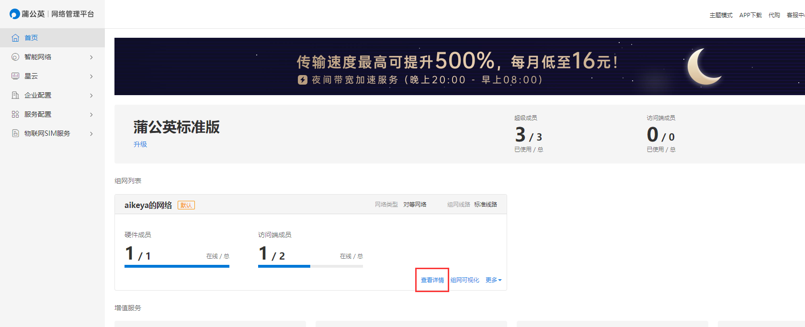805x327 pixels.
Task: Select 服务配置 menu item
Action: pos(52,114)
